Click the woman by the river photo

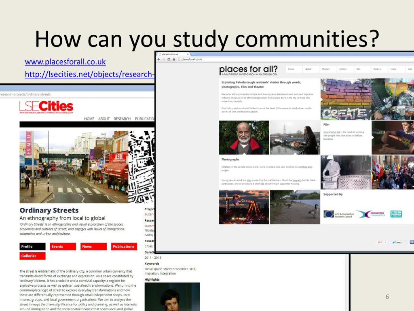click(295, 138)
